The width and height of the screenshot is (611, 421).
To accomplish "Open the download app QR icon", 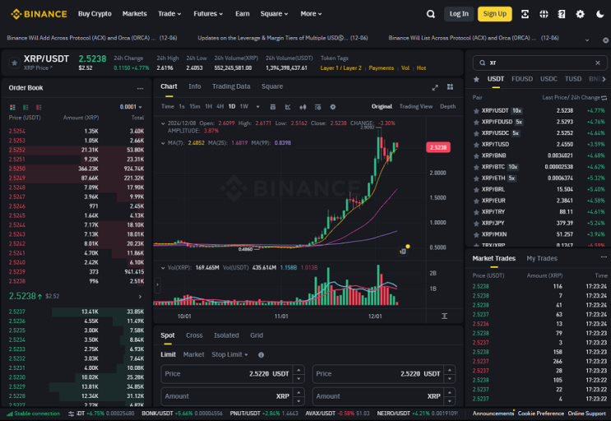I will pos(525,14).
